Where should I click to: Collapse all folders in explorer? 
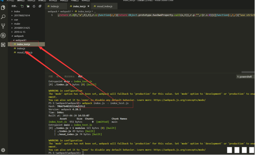pyautogui.click(x=40, y=6)
